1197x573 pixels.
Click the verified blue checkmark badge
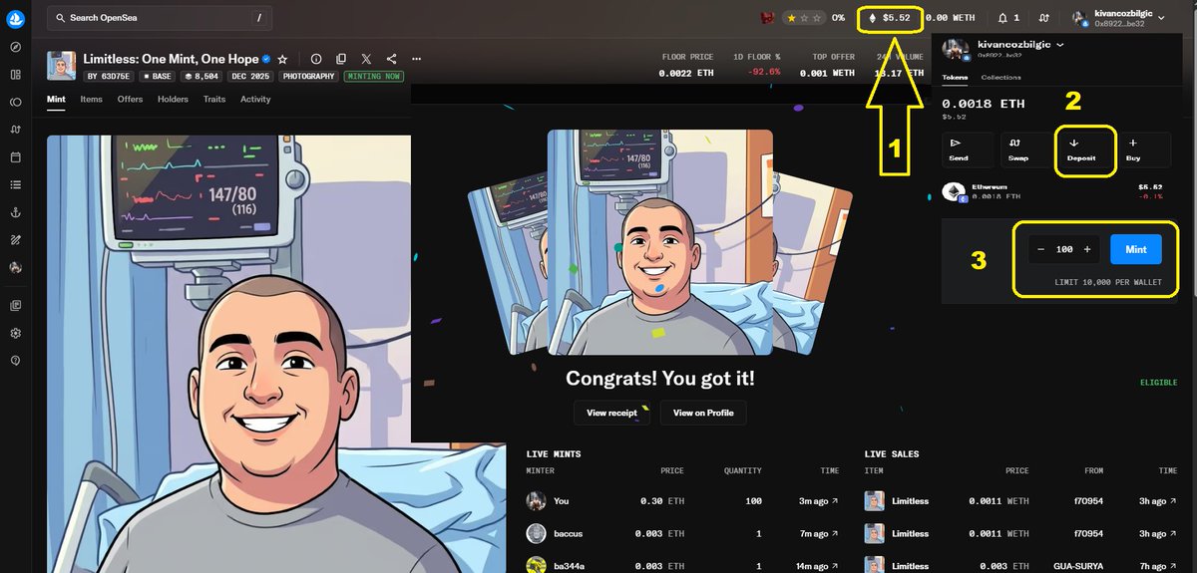coord(266,60)
